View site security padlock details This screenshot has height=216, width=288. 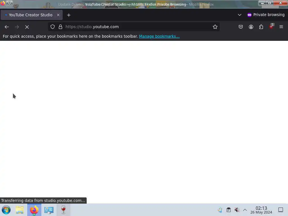click(60, 27)
